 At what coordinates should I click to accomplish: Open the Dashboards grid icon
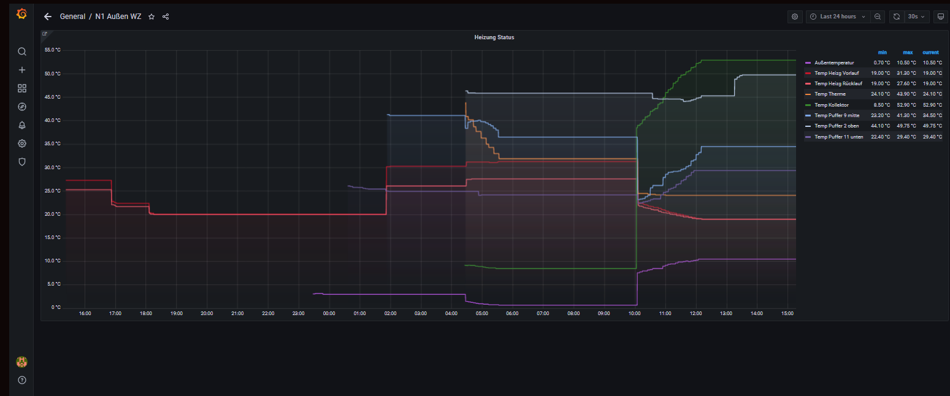pyautogui.click(x=22, y=88)
